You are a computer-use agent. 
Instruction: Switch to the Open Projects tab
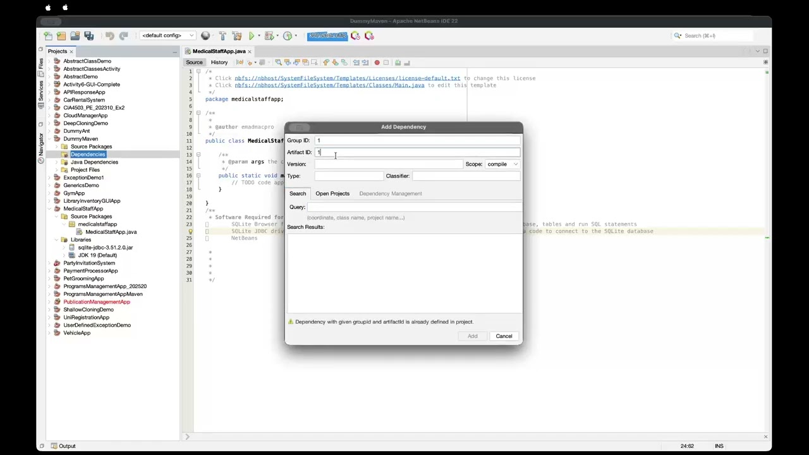(332, 193)
